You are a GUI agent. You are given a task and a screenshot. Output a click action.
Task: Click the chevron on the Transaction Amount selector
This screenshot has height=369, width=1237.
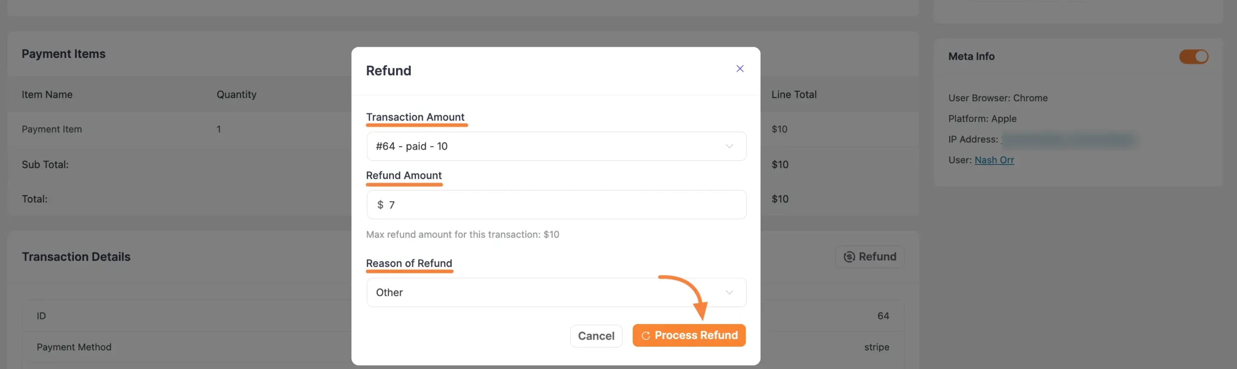point(729,146)
